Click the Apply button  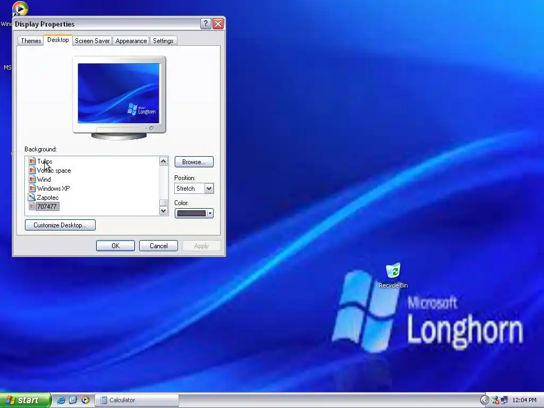click(x=201, y=246)
